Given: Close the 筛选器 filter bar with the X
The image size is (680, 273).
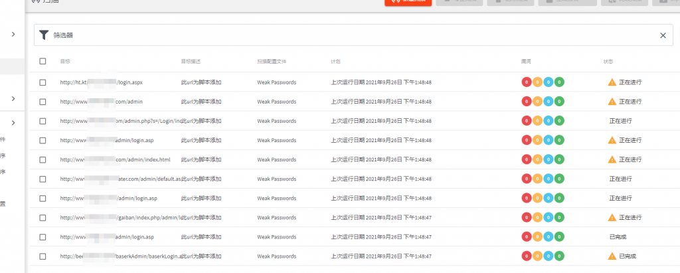Looking at the screenshot, I should (x=663, y=36).
